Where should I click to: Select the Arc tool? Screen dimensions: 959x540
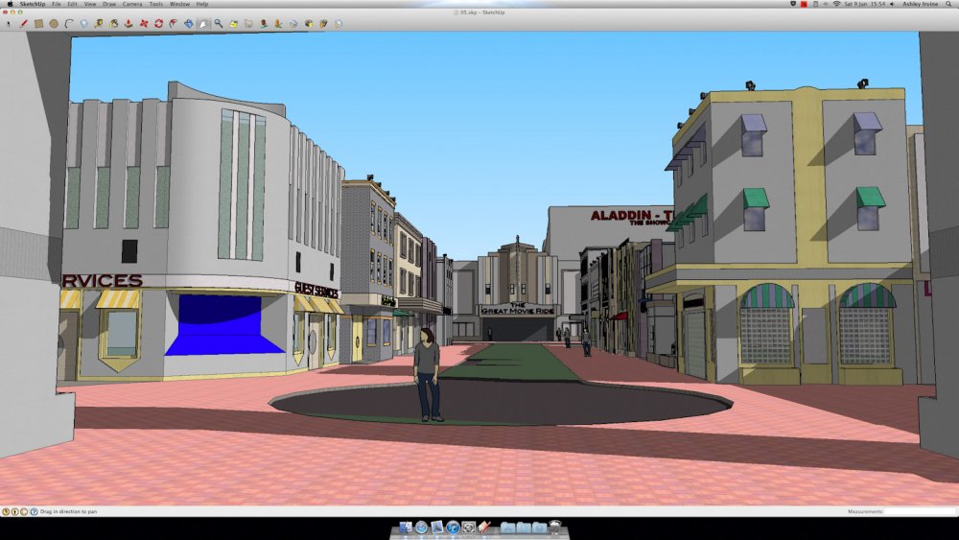(x=69, y=23)
